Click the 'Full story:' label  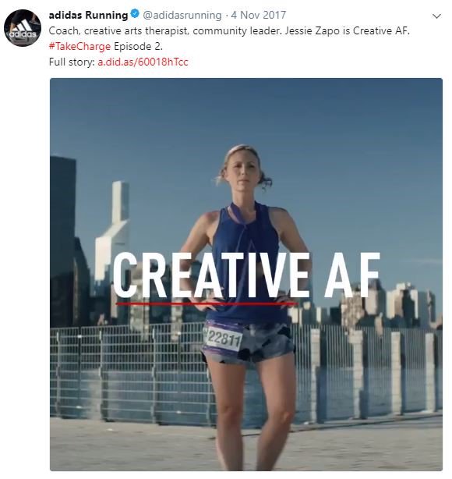click(x=72, y=62)
